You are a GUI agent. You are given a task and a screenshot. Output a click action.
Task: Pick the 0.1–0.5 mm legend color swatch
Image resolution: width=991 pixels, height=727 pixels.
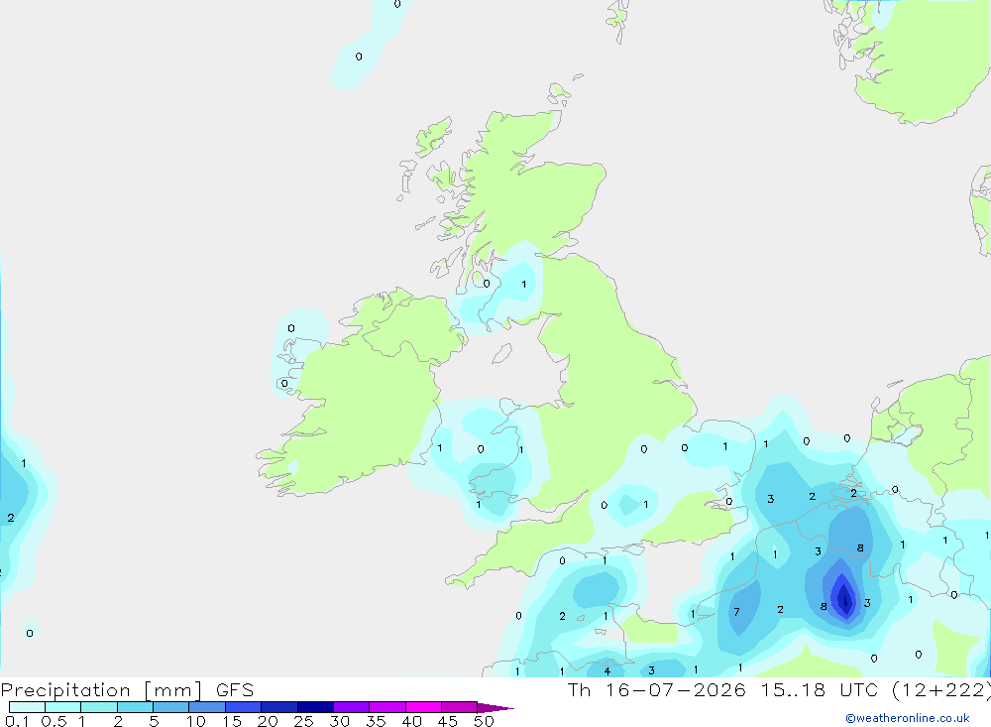point(27,707)
